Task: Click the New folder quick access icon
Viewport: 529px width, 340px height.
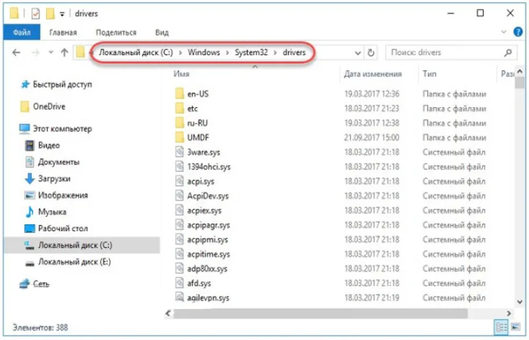Action: [50, 14]
